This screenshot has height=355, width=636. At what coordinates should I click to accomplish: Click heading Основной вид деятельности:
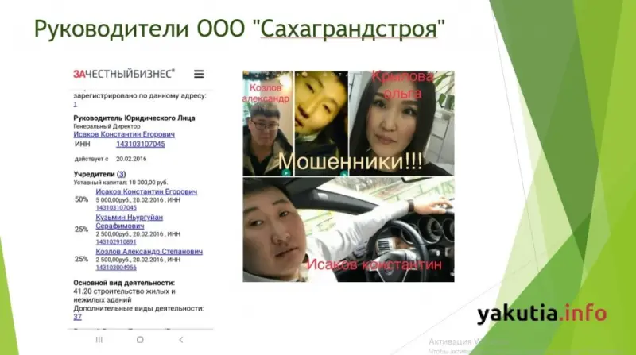coord(124,283)
